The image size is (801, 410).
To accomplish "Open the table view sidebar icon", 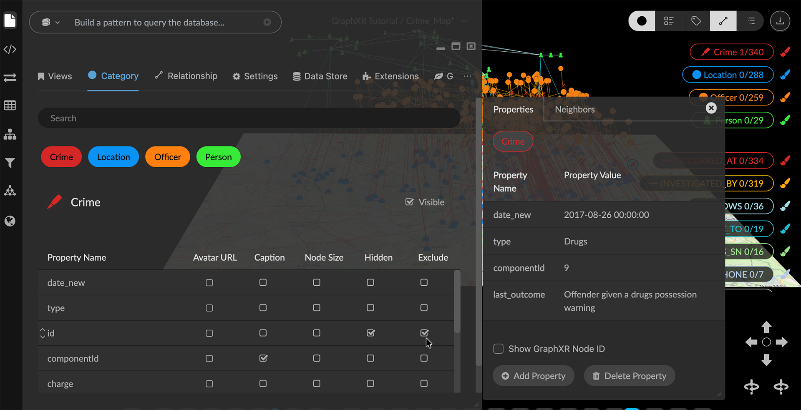I will [x=10, y=106].
